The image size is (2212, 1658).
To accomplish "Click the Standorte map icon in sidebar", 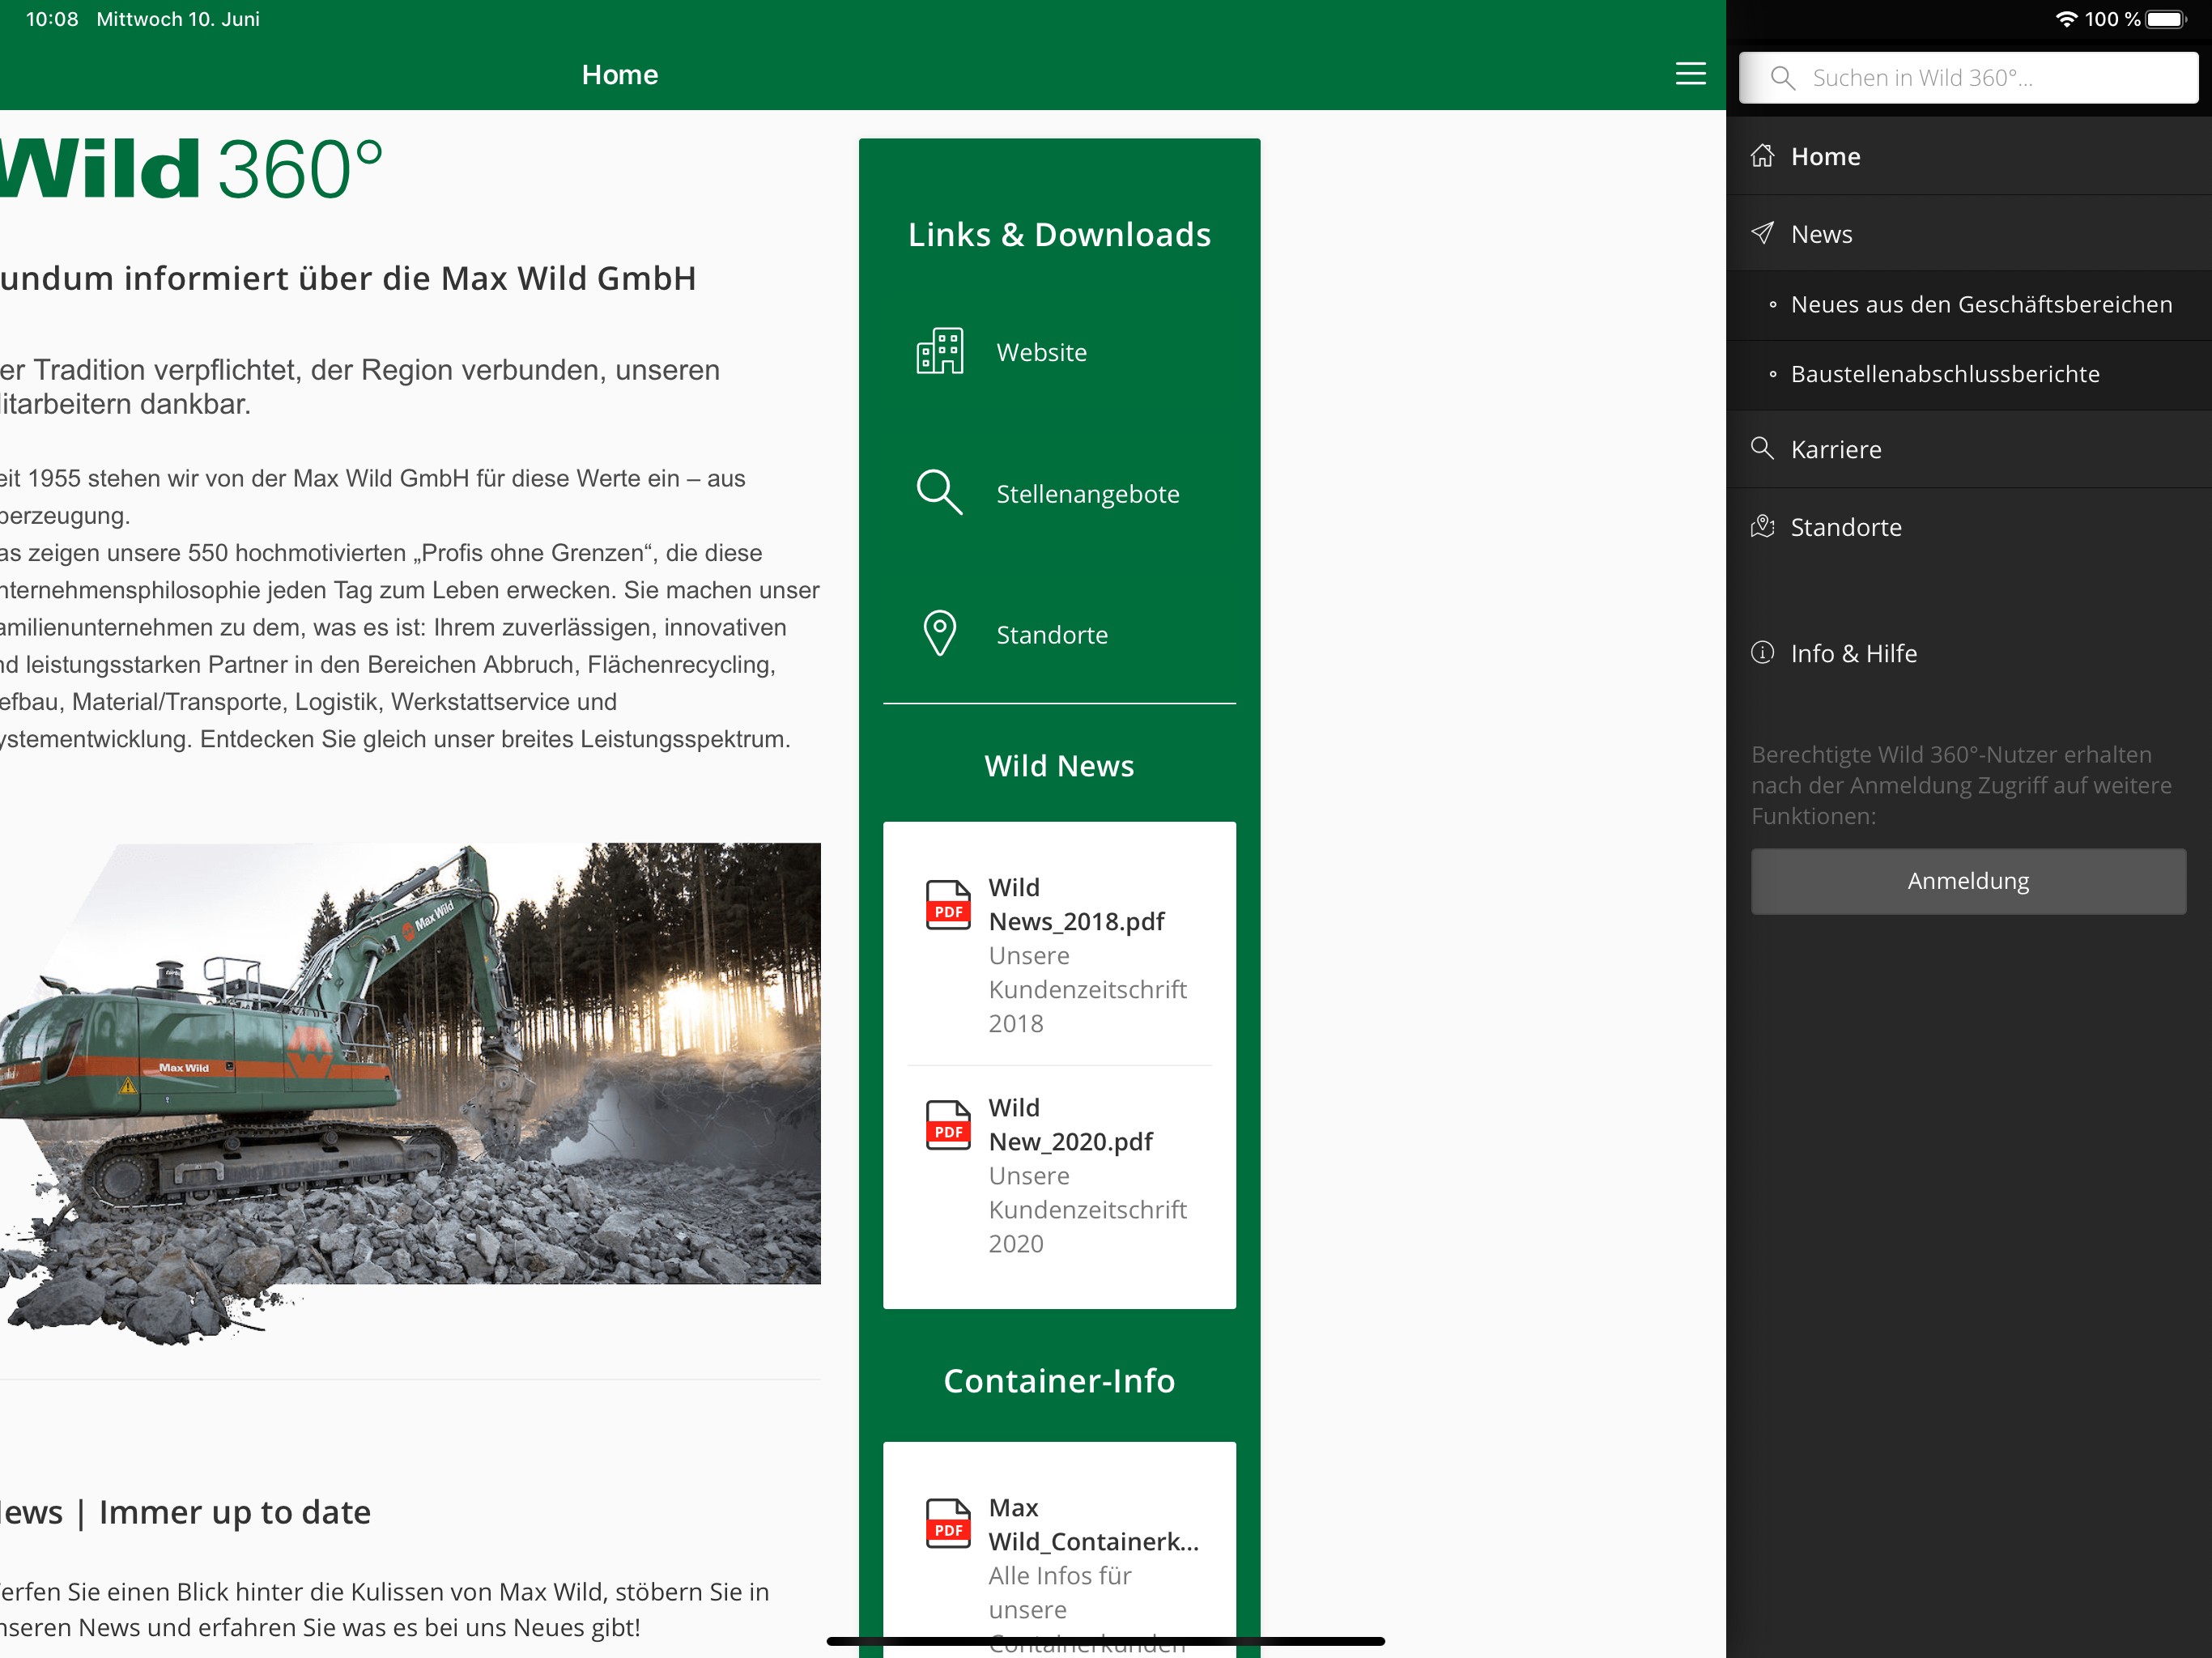I will pyautogui.click(x=1762, y=526).
